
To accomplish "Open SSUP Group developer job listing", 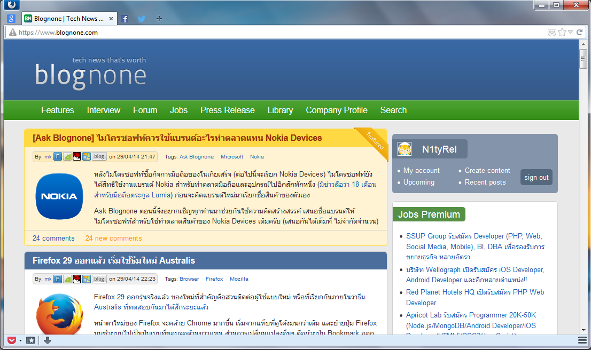I will pos(475,246).
